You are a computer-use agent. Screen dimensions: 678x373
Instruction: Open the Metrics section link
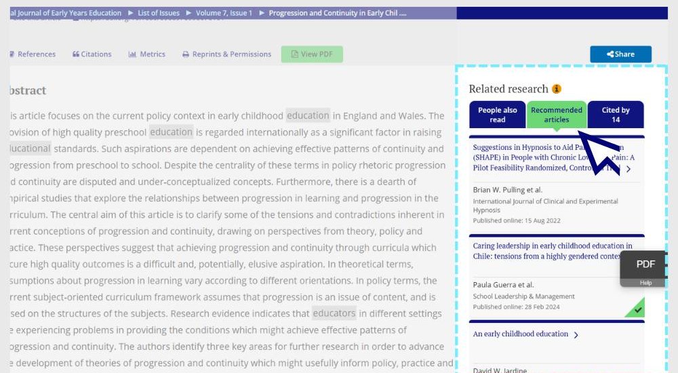(147, 54)
